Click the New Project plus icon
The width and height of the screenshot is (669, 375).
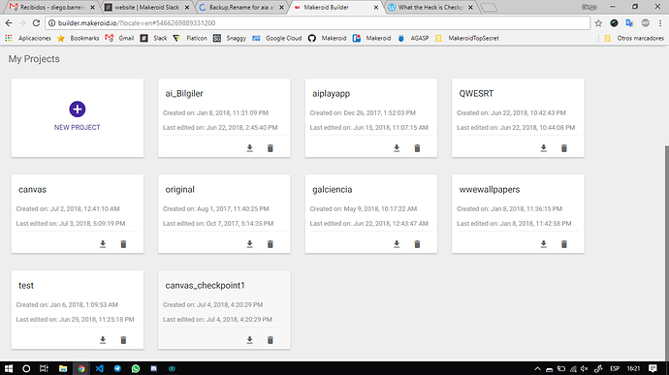pos(78,109)
